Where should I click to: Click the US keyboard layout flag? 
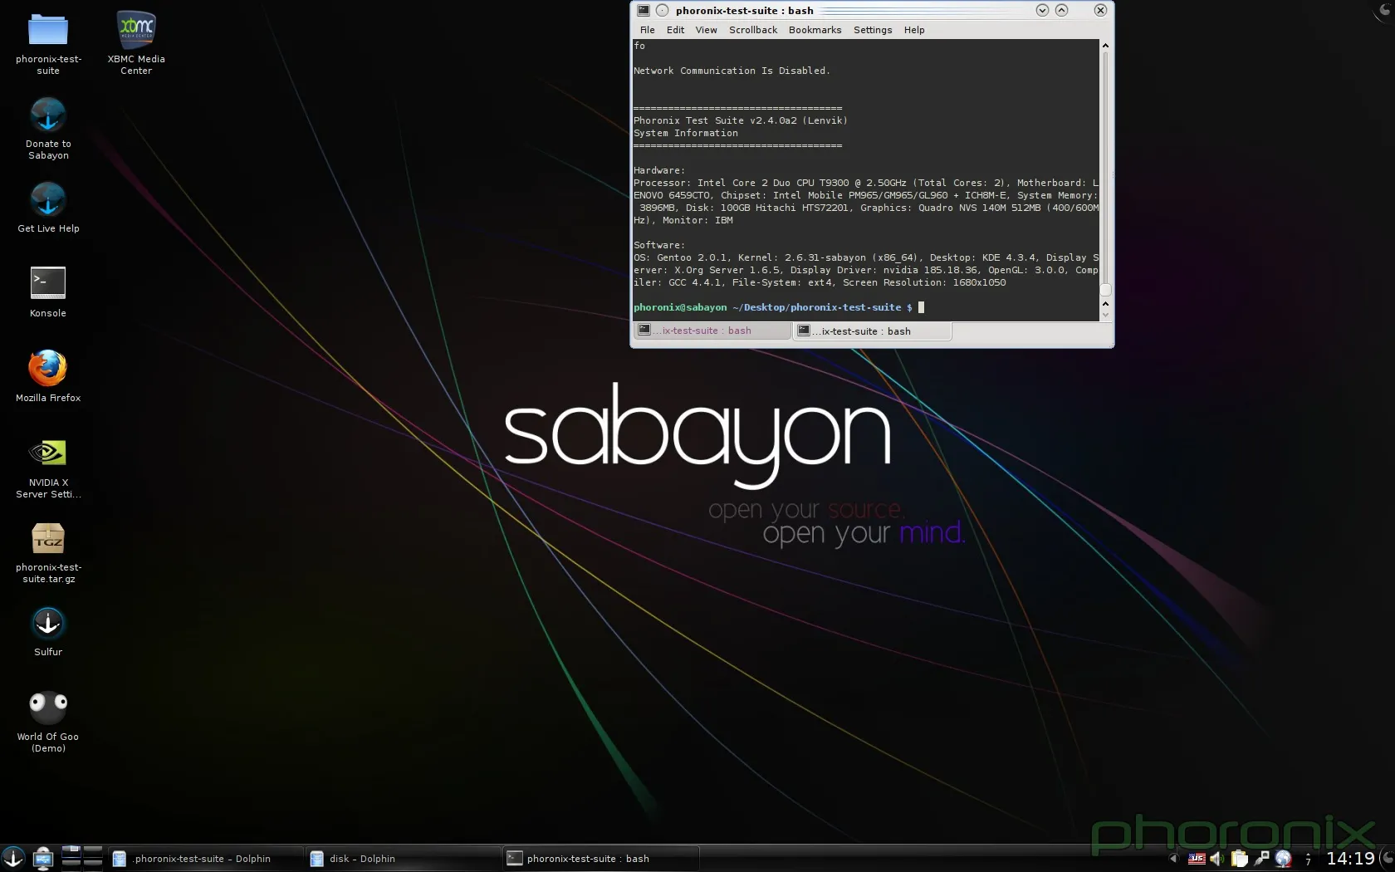coord(1197,859)
